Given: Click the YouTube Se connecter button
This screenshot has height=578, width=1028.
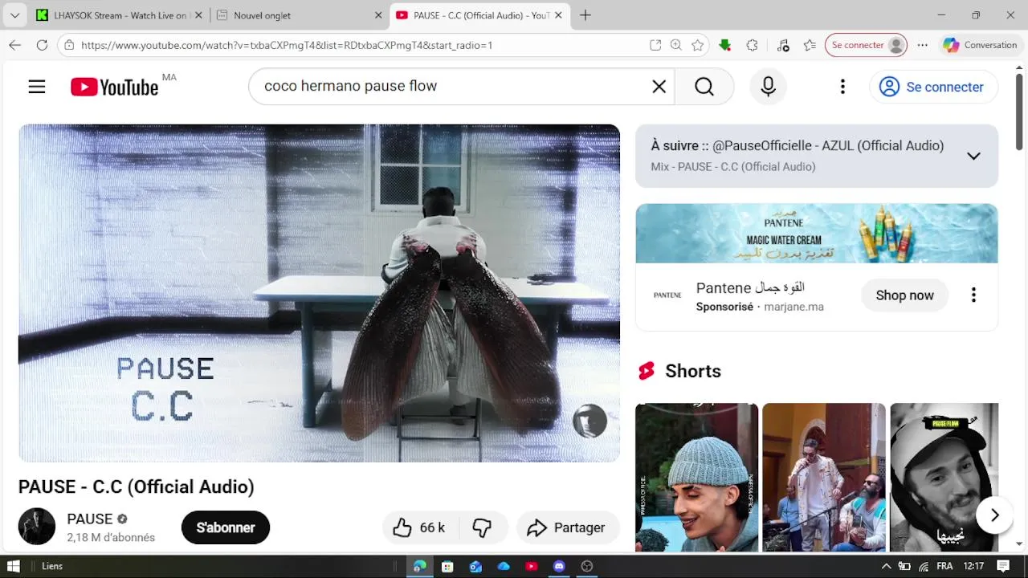Looking at the screenshot, I should pyautogui.click(x=933, y=87).
